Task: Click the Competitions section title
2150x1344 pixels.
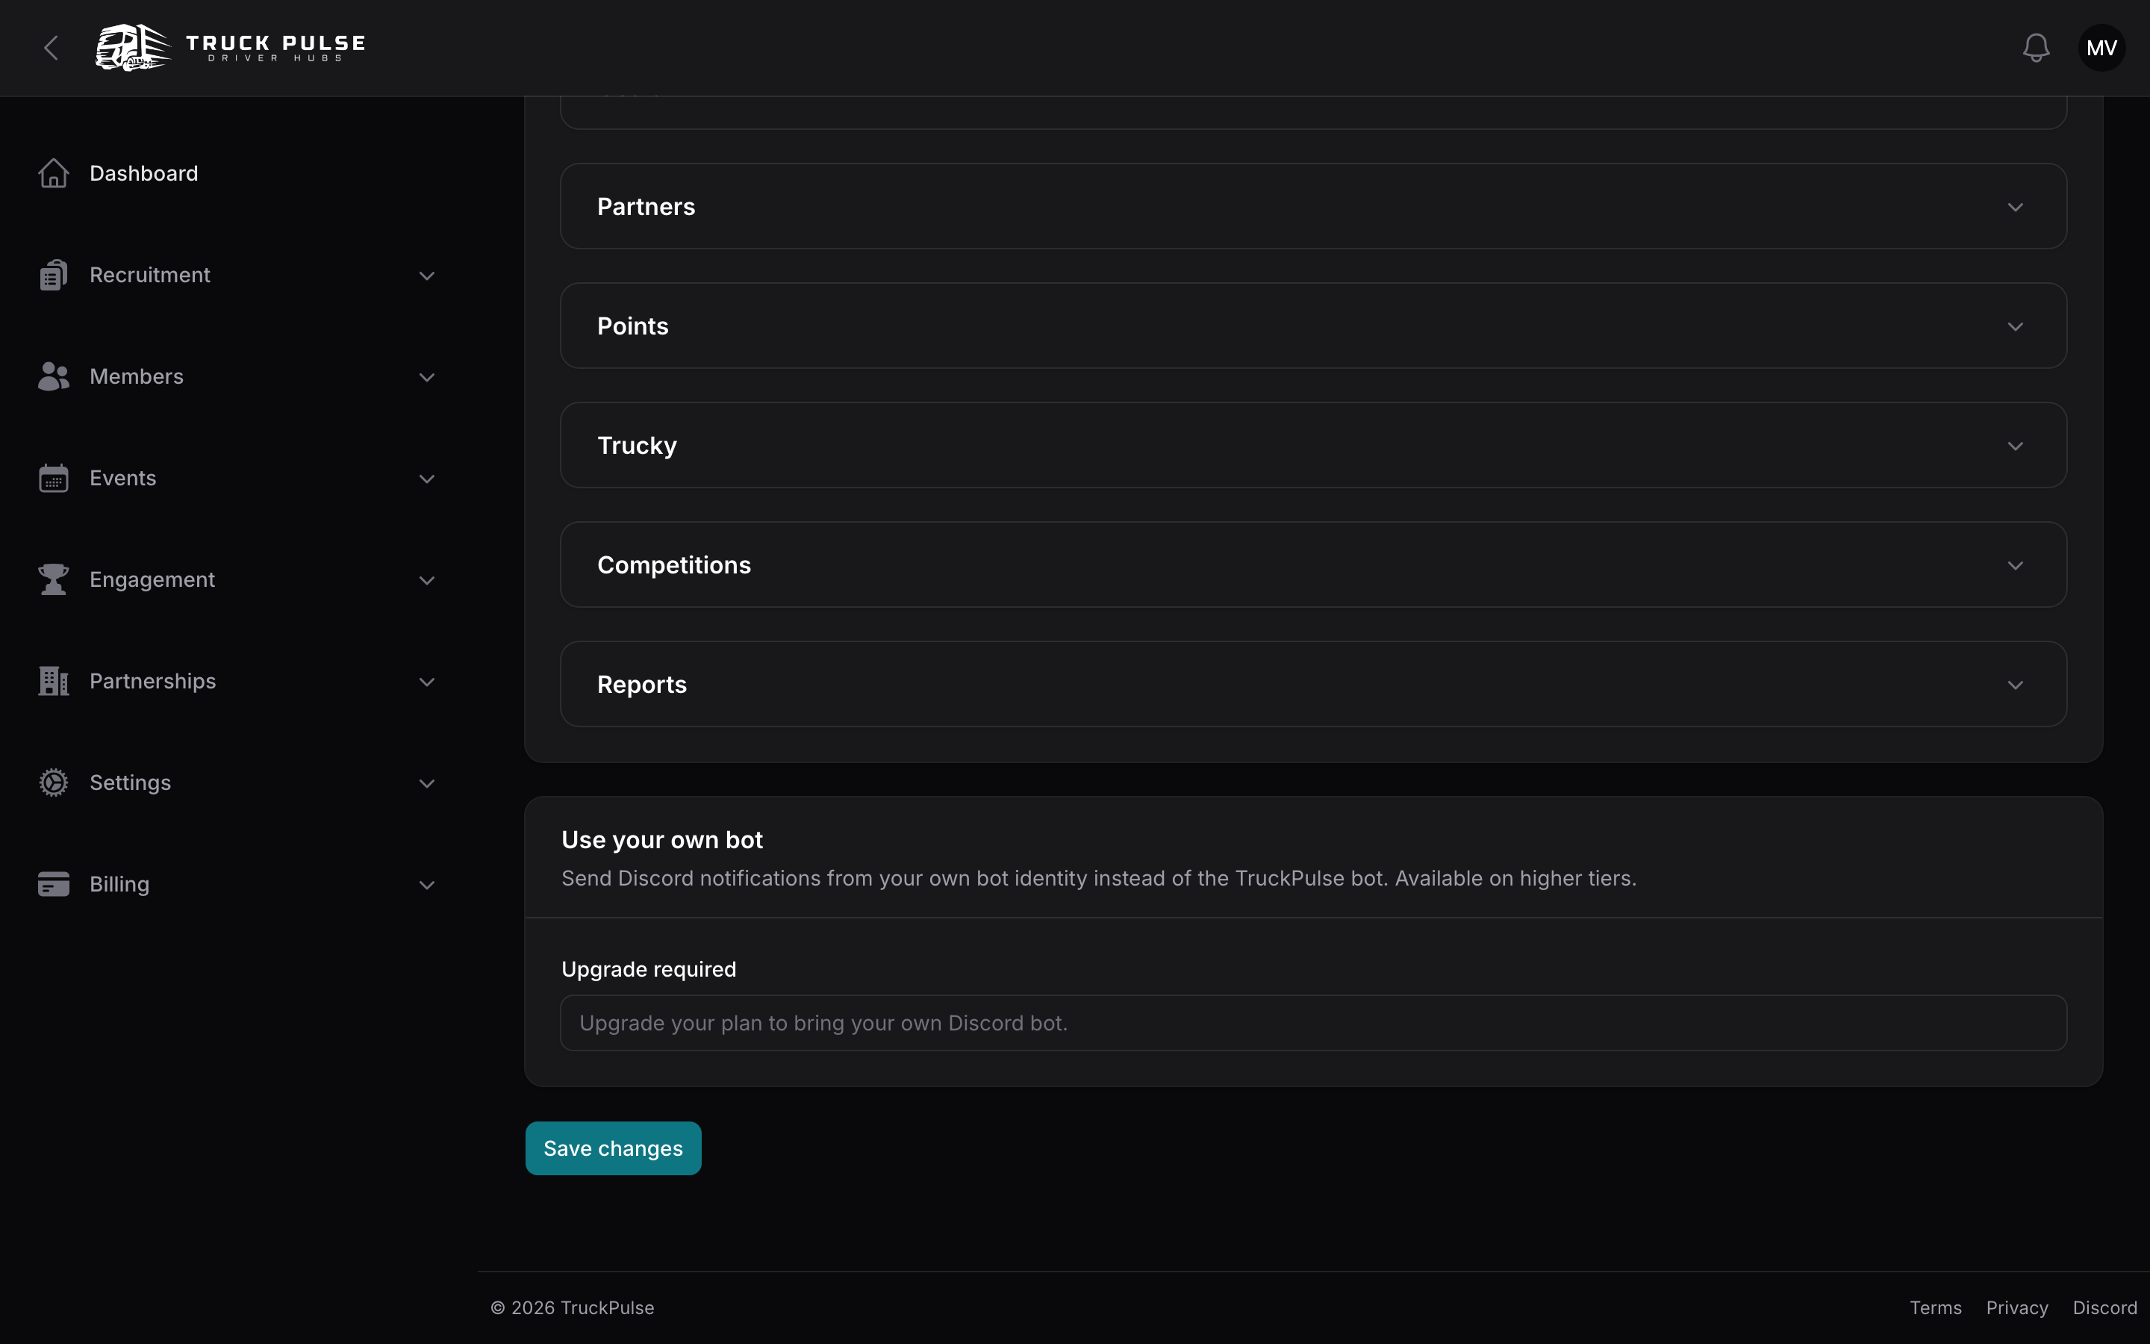Action: point(674,564)
